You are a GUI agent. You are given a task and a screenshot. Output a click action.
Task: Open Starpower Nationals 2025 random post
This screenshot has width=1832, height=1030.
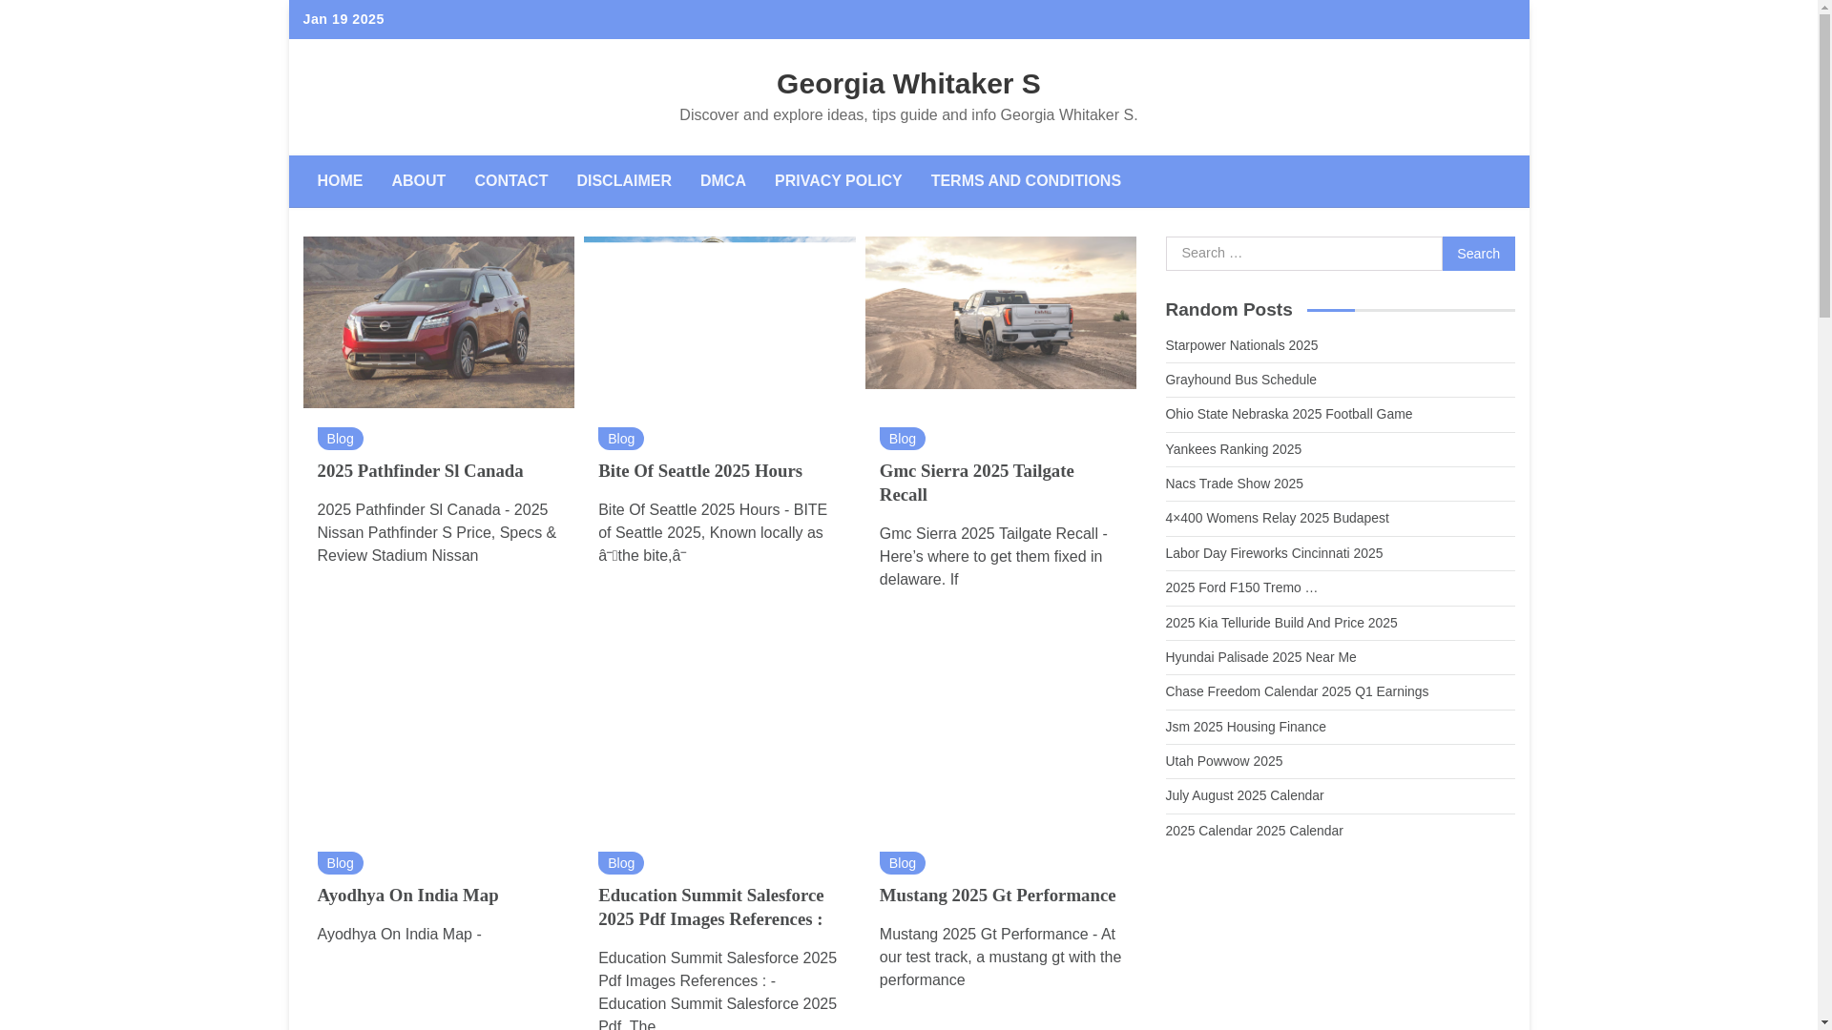[x=1240, y=345]
